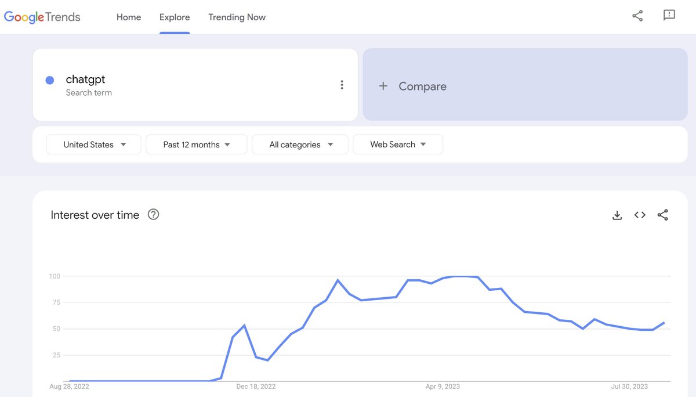This screenshot has width=696, height=397.
Task: Share the Interest over time chart
Action: click(x=663, y=215)
